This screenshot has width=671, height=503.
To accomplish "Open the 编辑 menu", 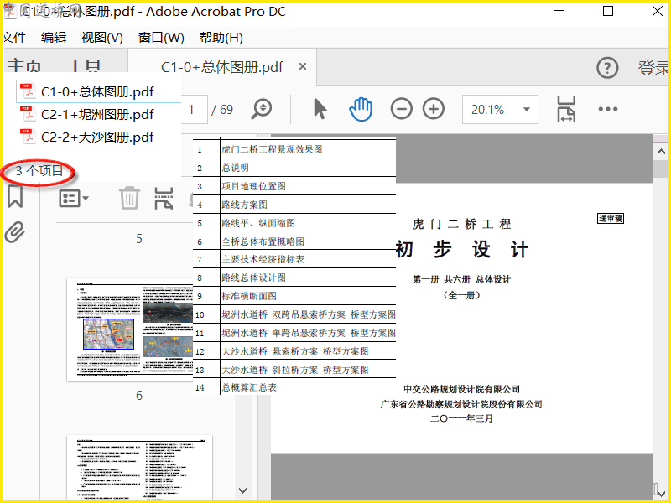I will tap(54, 38).
